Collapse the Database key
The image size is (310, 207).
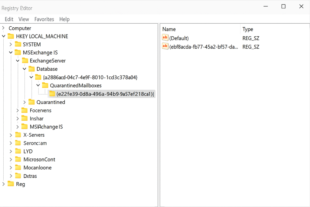point(25,69)
